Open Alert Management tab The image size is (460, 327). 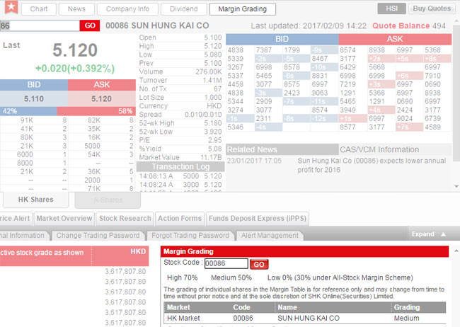click(x=270, y=236)
